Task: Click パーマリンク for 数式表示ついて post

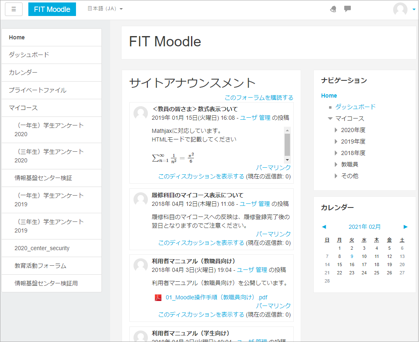Action: [x=273, y=168]
